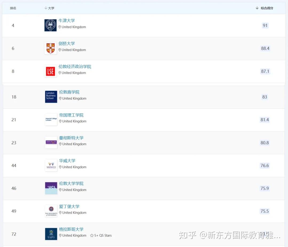Toggle the sort arrow on 大学 column
Image resolution: width=288 pixels, height=247 pixels.
click(46, 8)
